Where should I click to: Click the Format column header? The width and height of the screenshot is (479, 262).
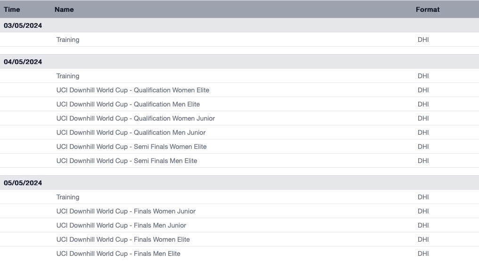pyautogui.click(x=428, y=9)
